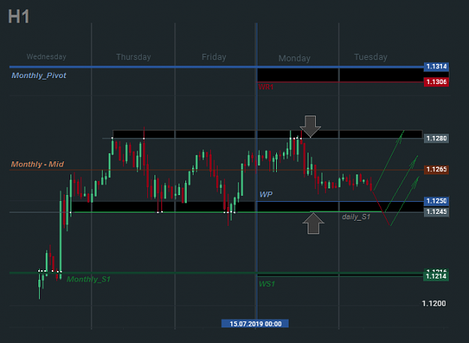Click the Tuesday day label

[x=371, y=57]
